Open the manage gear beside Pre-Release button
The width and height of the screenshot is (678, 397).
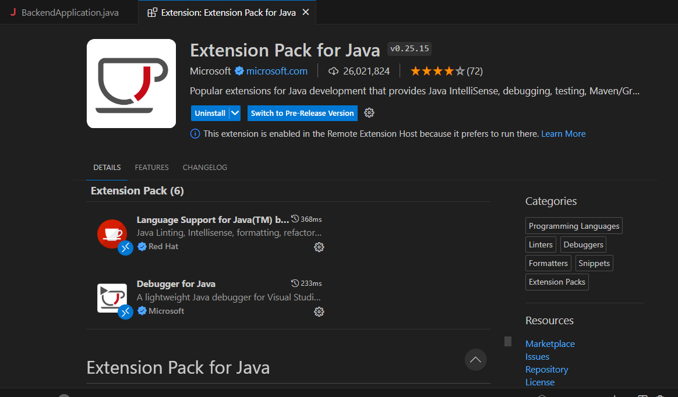(369, 113)
